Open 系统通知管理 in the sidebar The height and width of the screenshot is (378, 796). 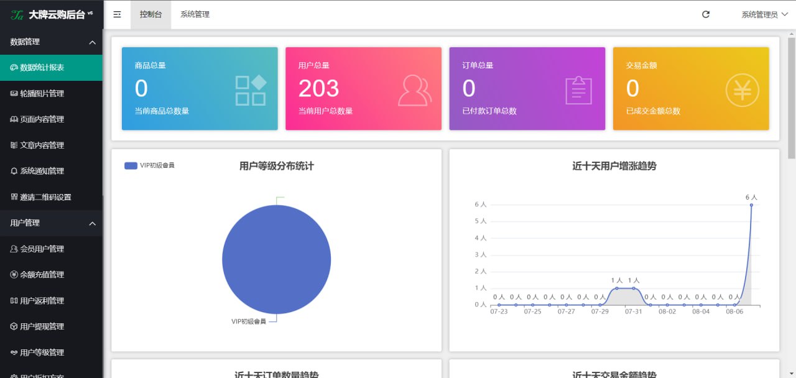(x=42, y=171)
